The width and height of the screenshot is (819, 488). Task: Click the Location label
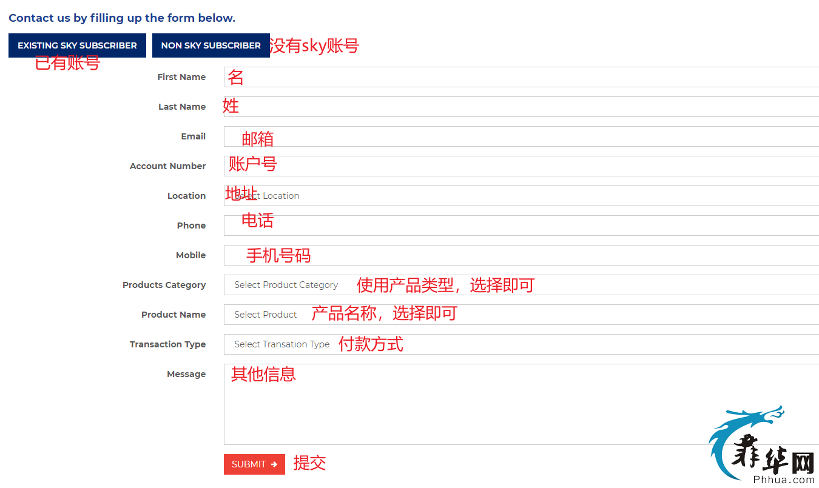click(187, 196)
